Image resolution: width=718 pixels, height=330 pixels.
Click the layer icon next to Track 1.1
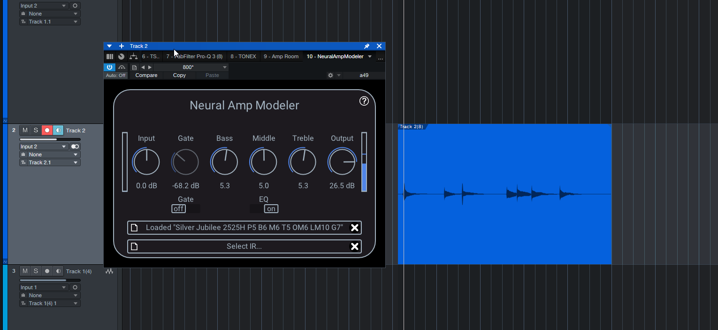pyautogui.click(x=23, y=22)
